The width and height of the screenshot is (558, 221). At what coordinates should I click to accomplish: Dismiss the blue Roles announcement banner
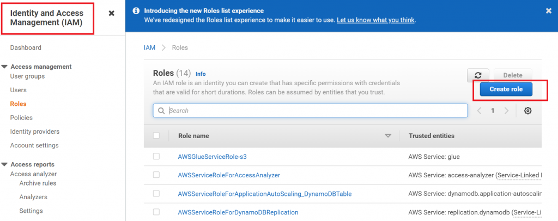coord(548,10)
